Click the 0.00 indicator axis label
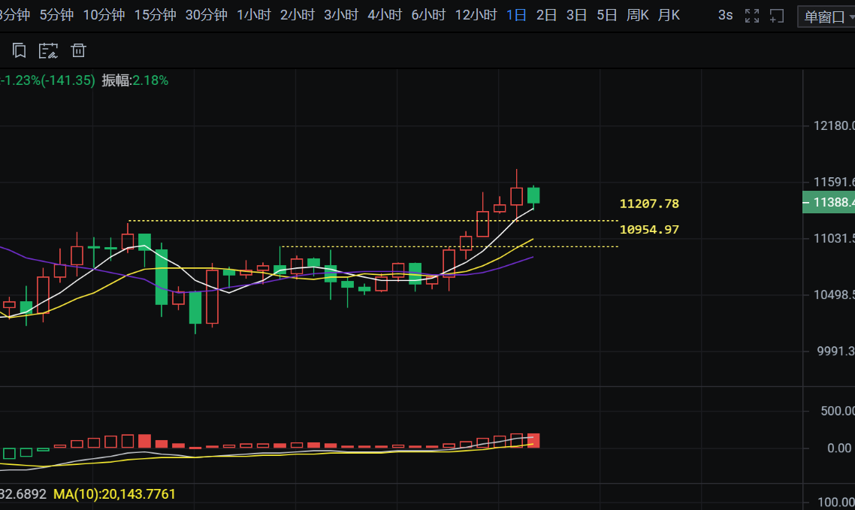The width and height of the screenshot is (855, 510). (x=839, y=448)
